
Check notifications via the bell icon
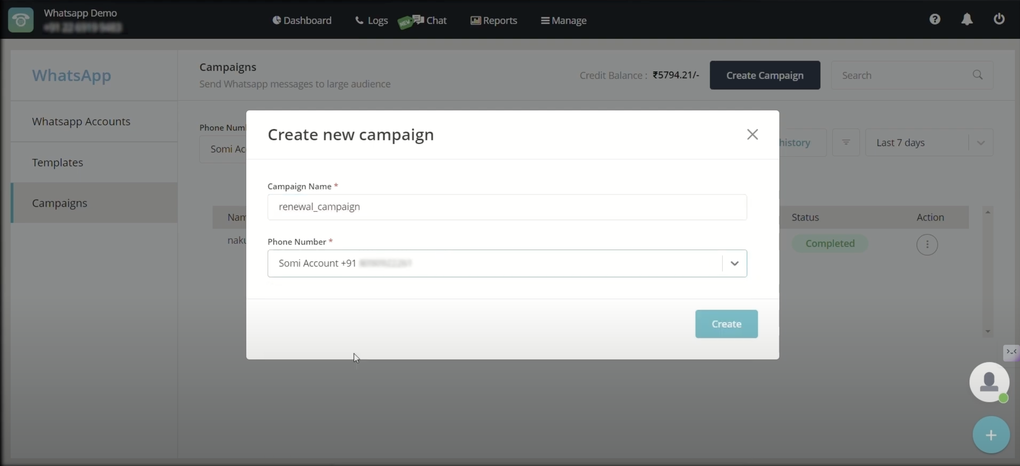tap(967, 20)
